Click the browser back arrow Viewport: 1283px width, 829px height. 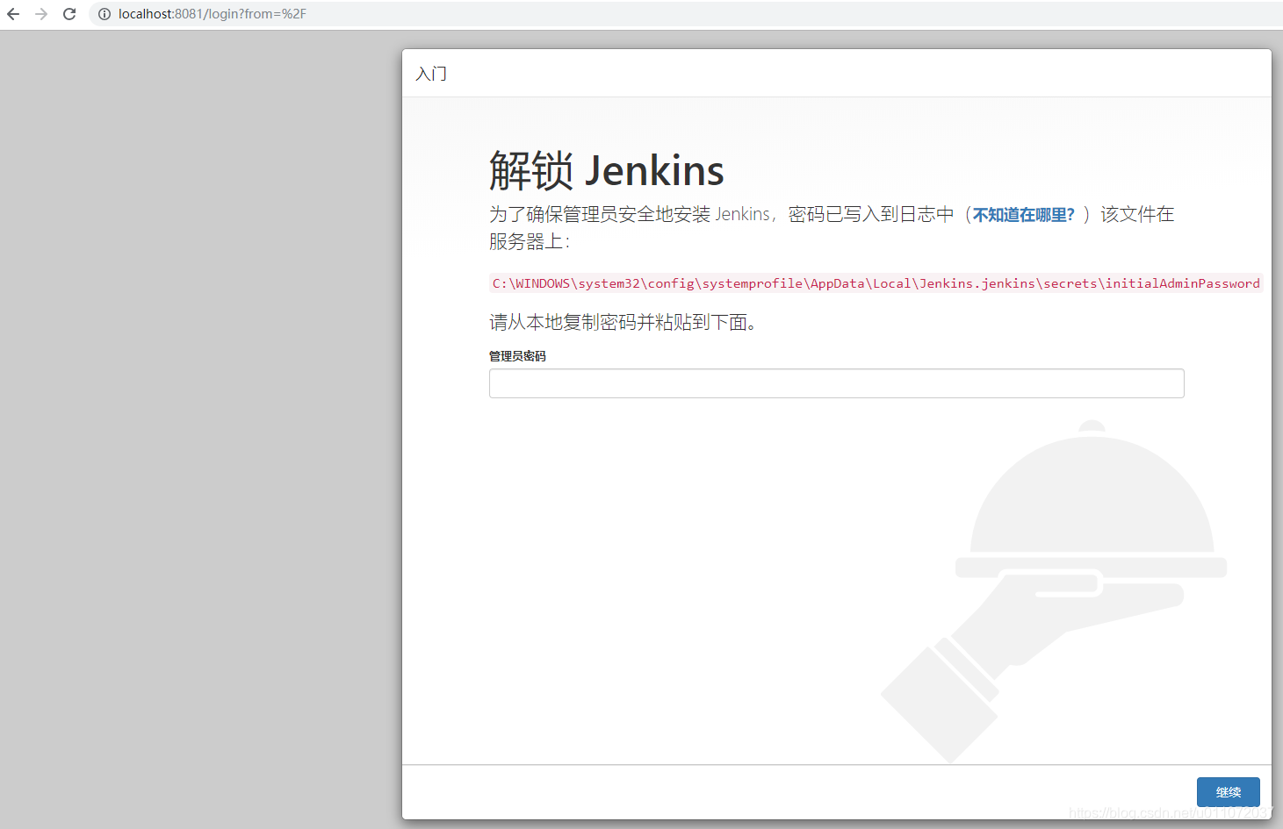click(13, 14)
